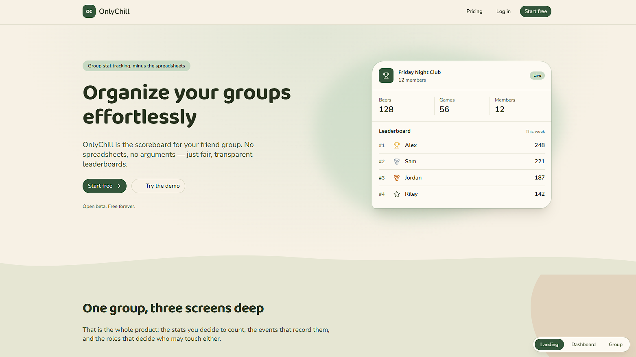Click the OnlyChill OC logo icon
This screenshot has height=357, width=636.
(x=89, y=11)
